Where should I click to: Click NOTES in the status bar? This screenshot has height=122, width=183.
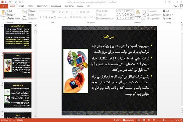(117, 120)
